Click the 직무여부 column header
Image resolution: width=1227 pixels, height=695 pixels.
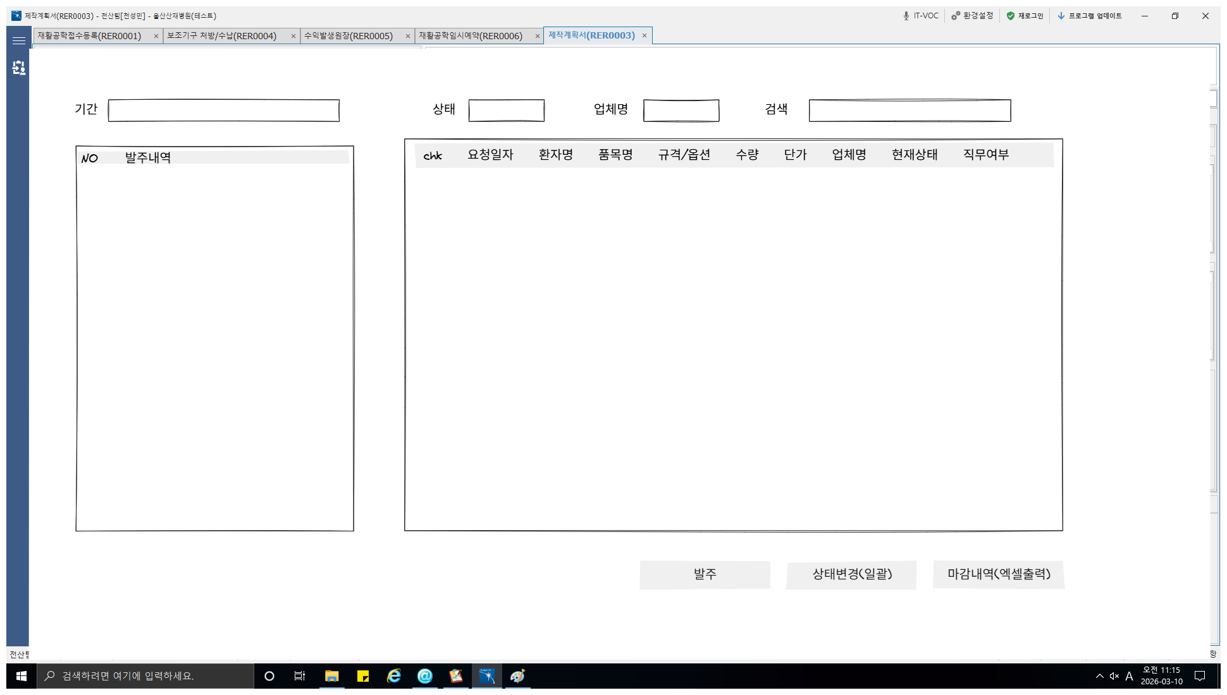986,155
